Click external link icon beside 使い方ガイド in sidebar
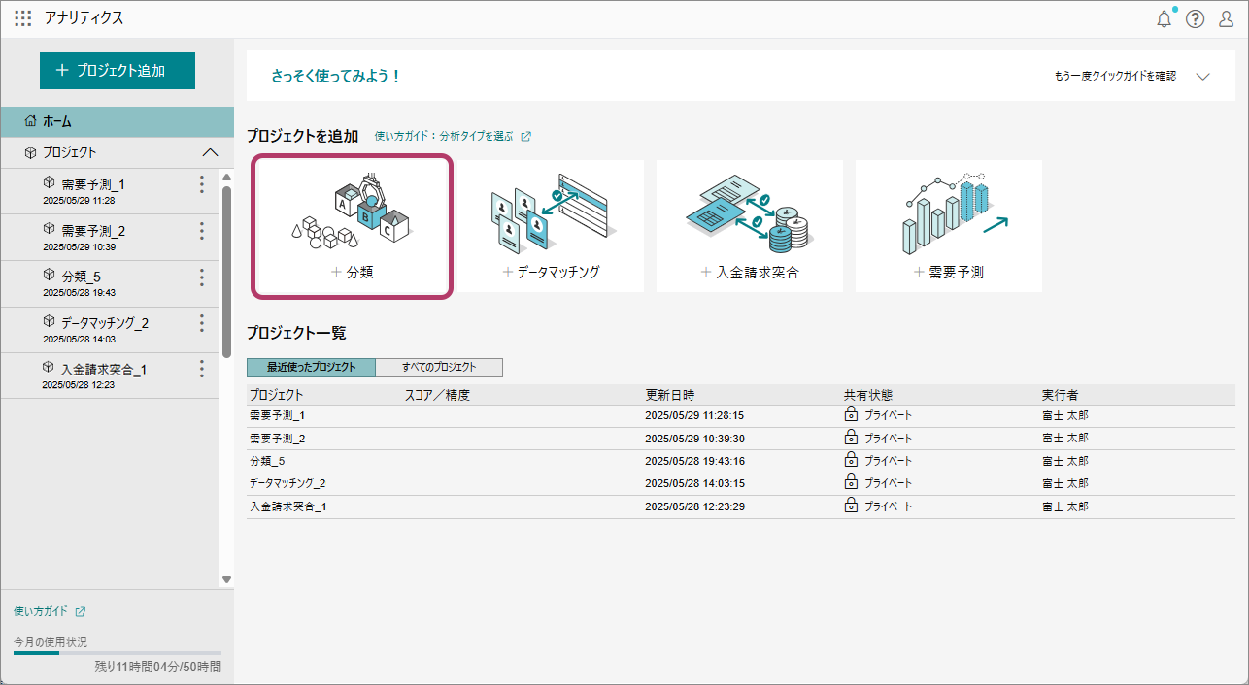1249x685 pixels. [81, 612]
